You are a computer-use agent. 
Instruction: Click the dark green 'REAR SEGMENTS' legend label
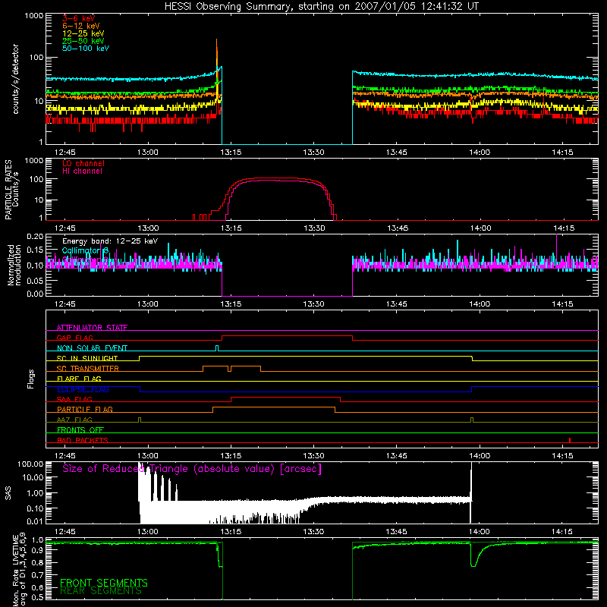tap(101, 591)
